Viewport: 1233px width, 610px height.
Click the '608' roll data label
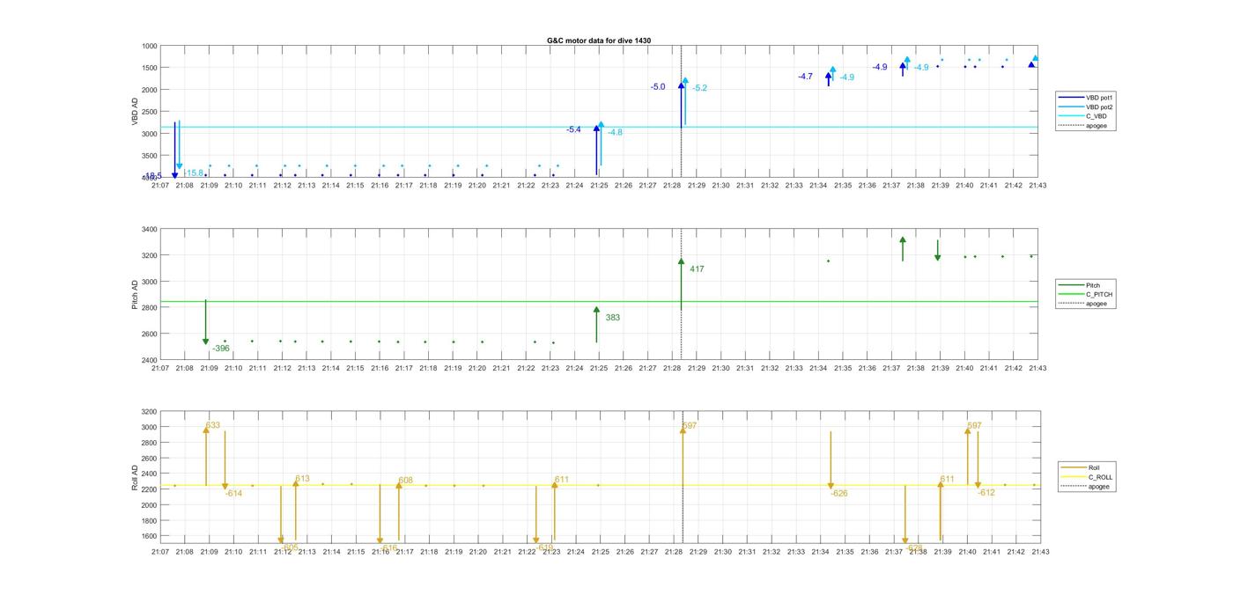click(405, 481)
